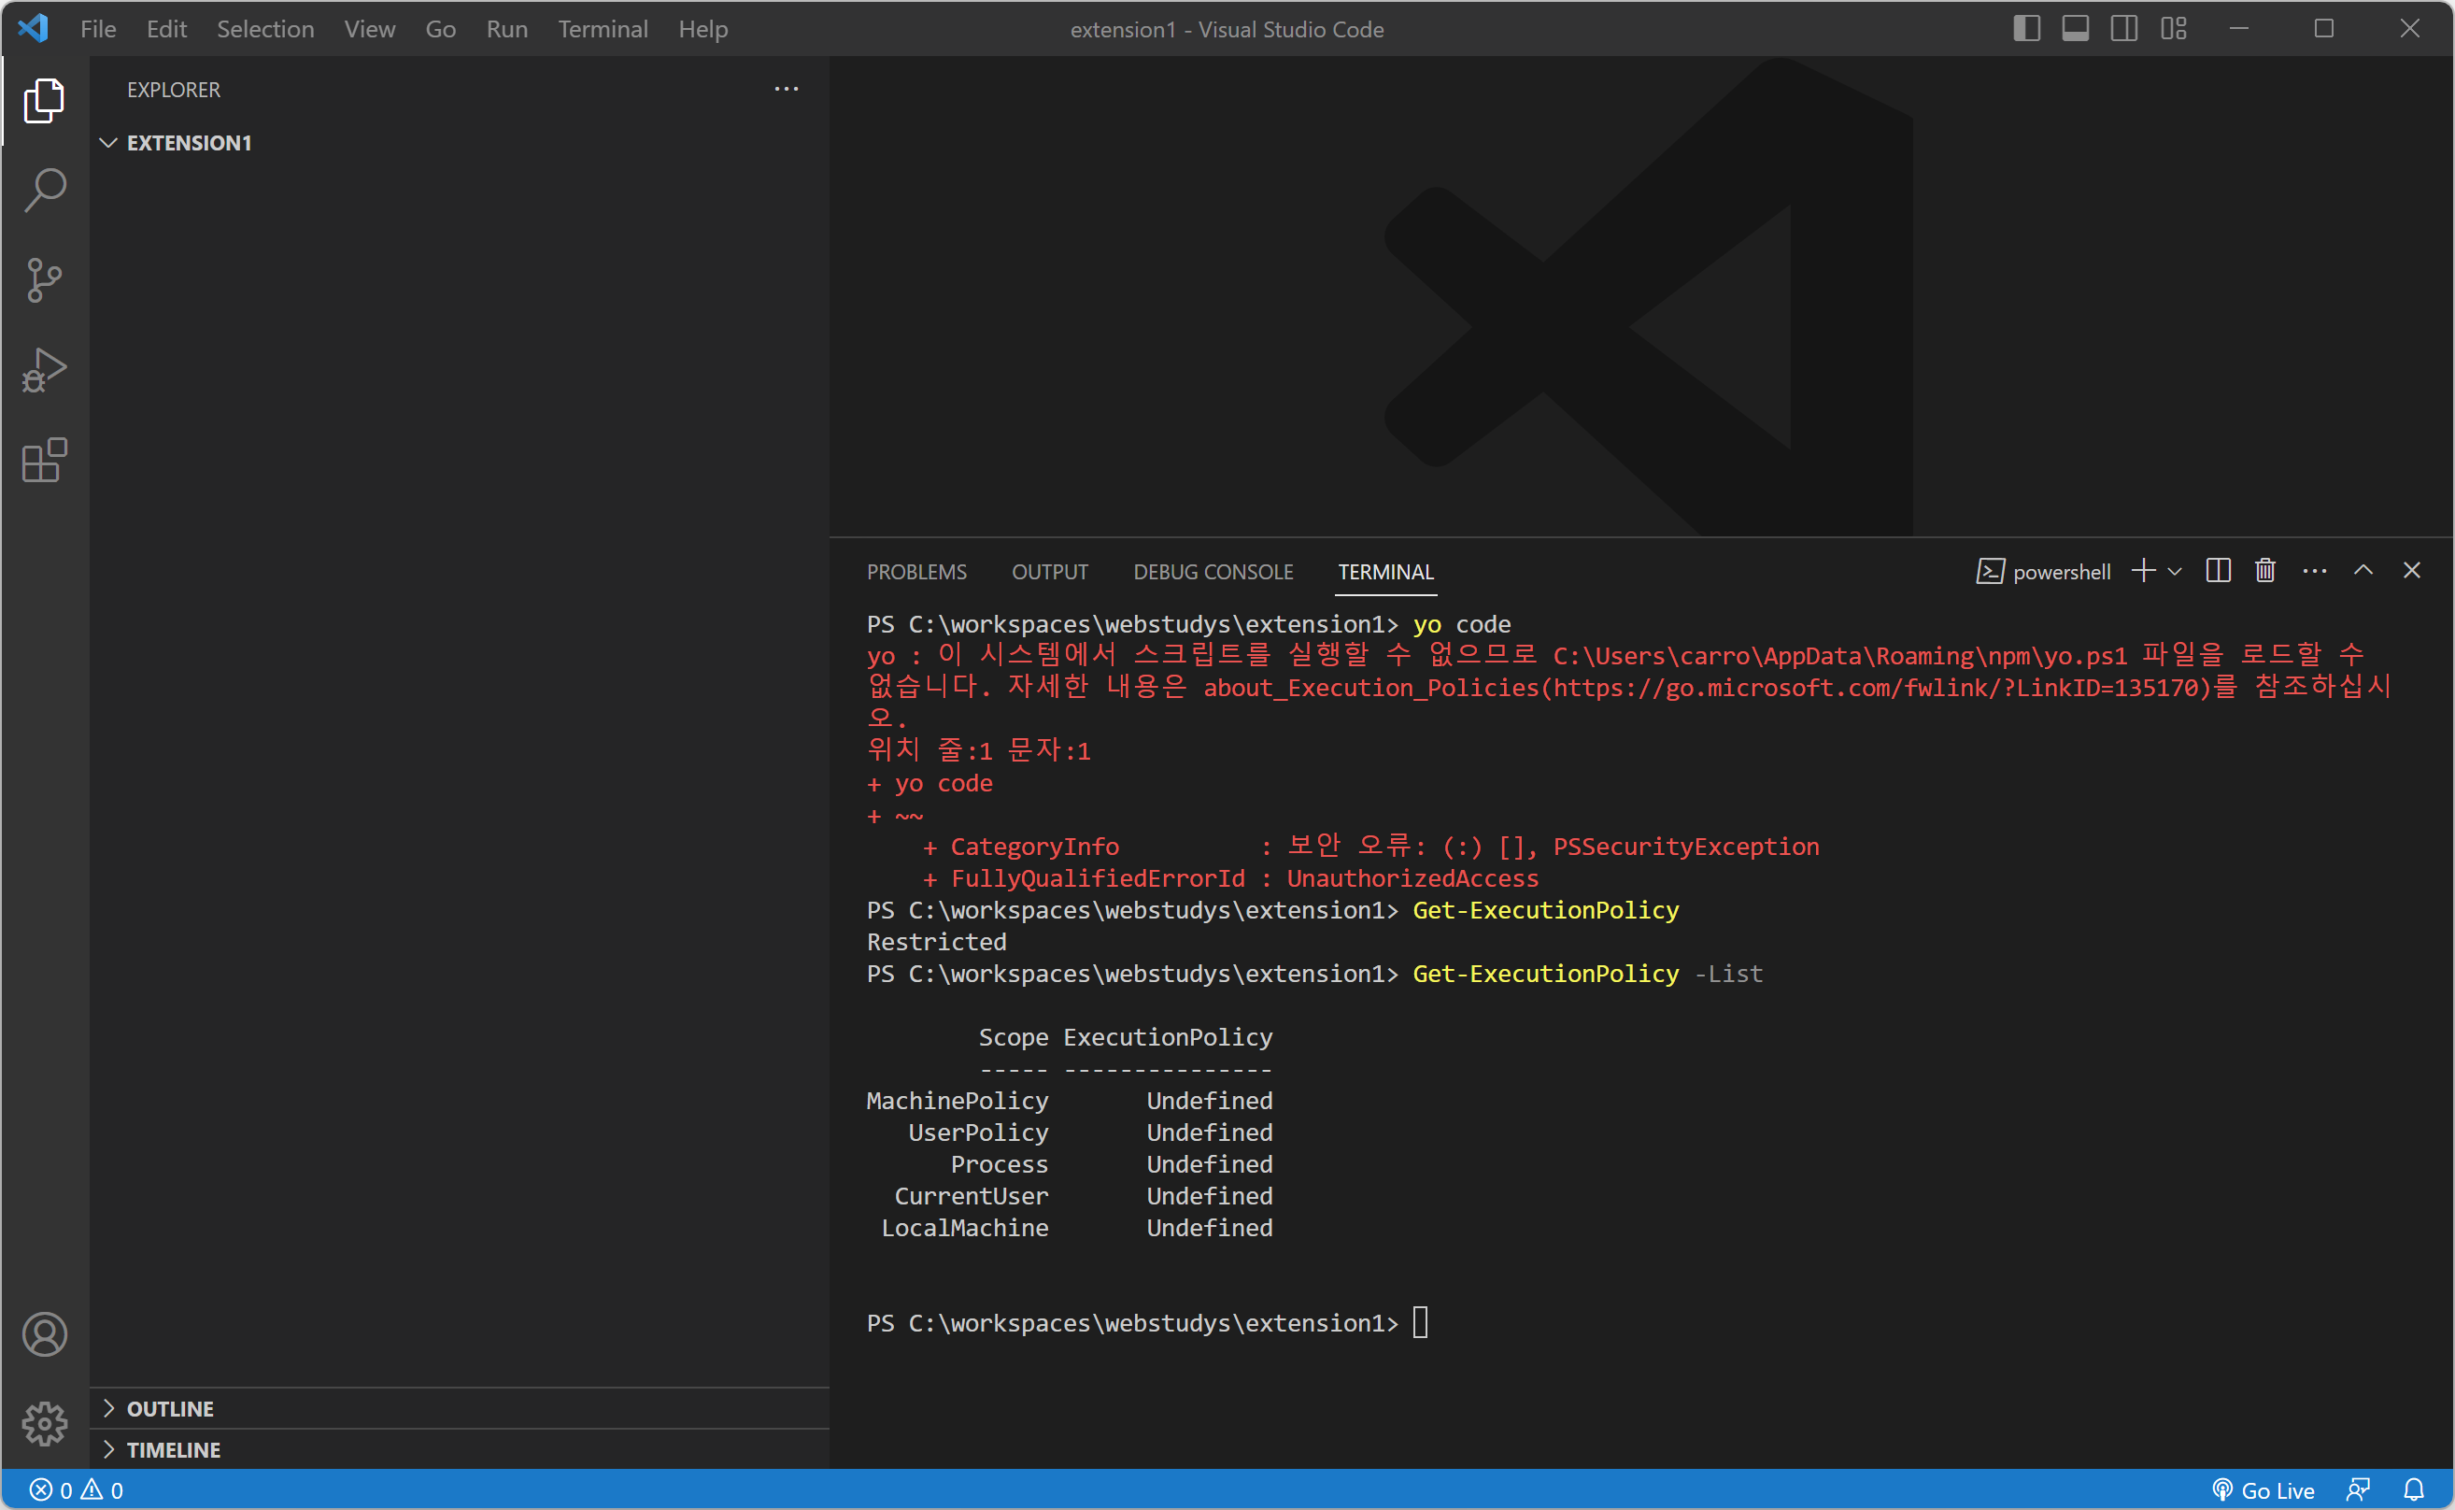Open the Manage gear menu

coord(44,1423)
